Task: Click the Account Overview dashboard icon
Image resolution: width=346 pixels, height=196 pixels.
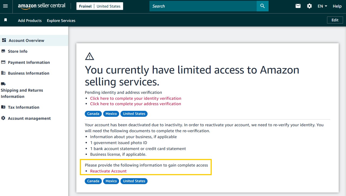Action: click(x=4, y=40)
